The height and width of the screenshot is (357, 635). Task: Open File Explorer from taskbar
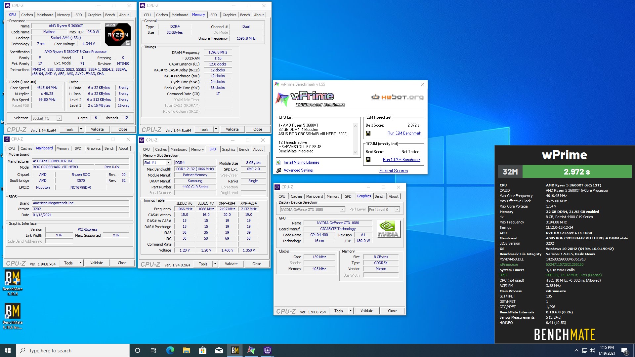click(x=186, y=350)
